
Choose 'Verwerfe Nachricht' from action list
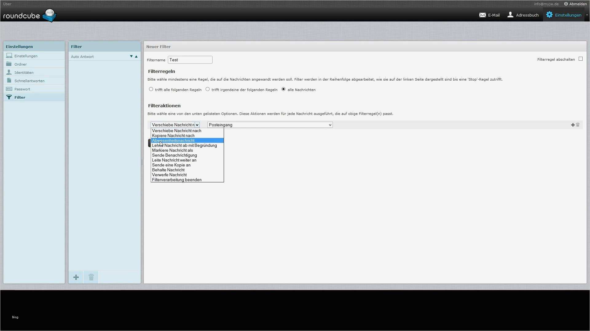click(x=169, y=175)
